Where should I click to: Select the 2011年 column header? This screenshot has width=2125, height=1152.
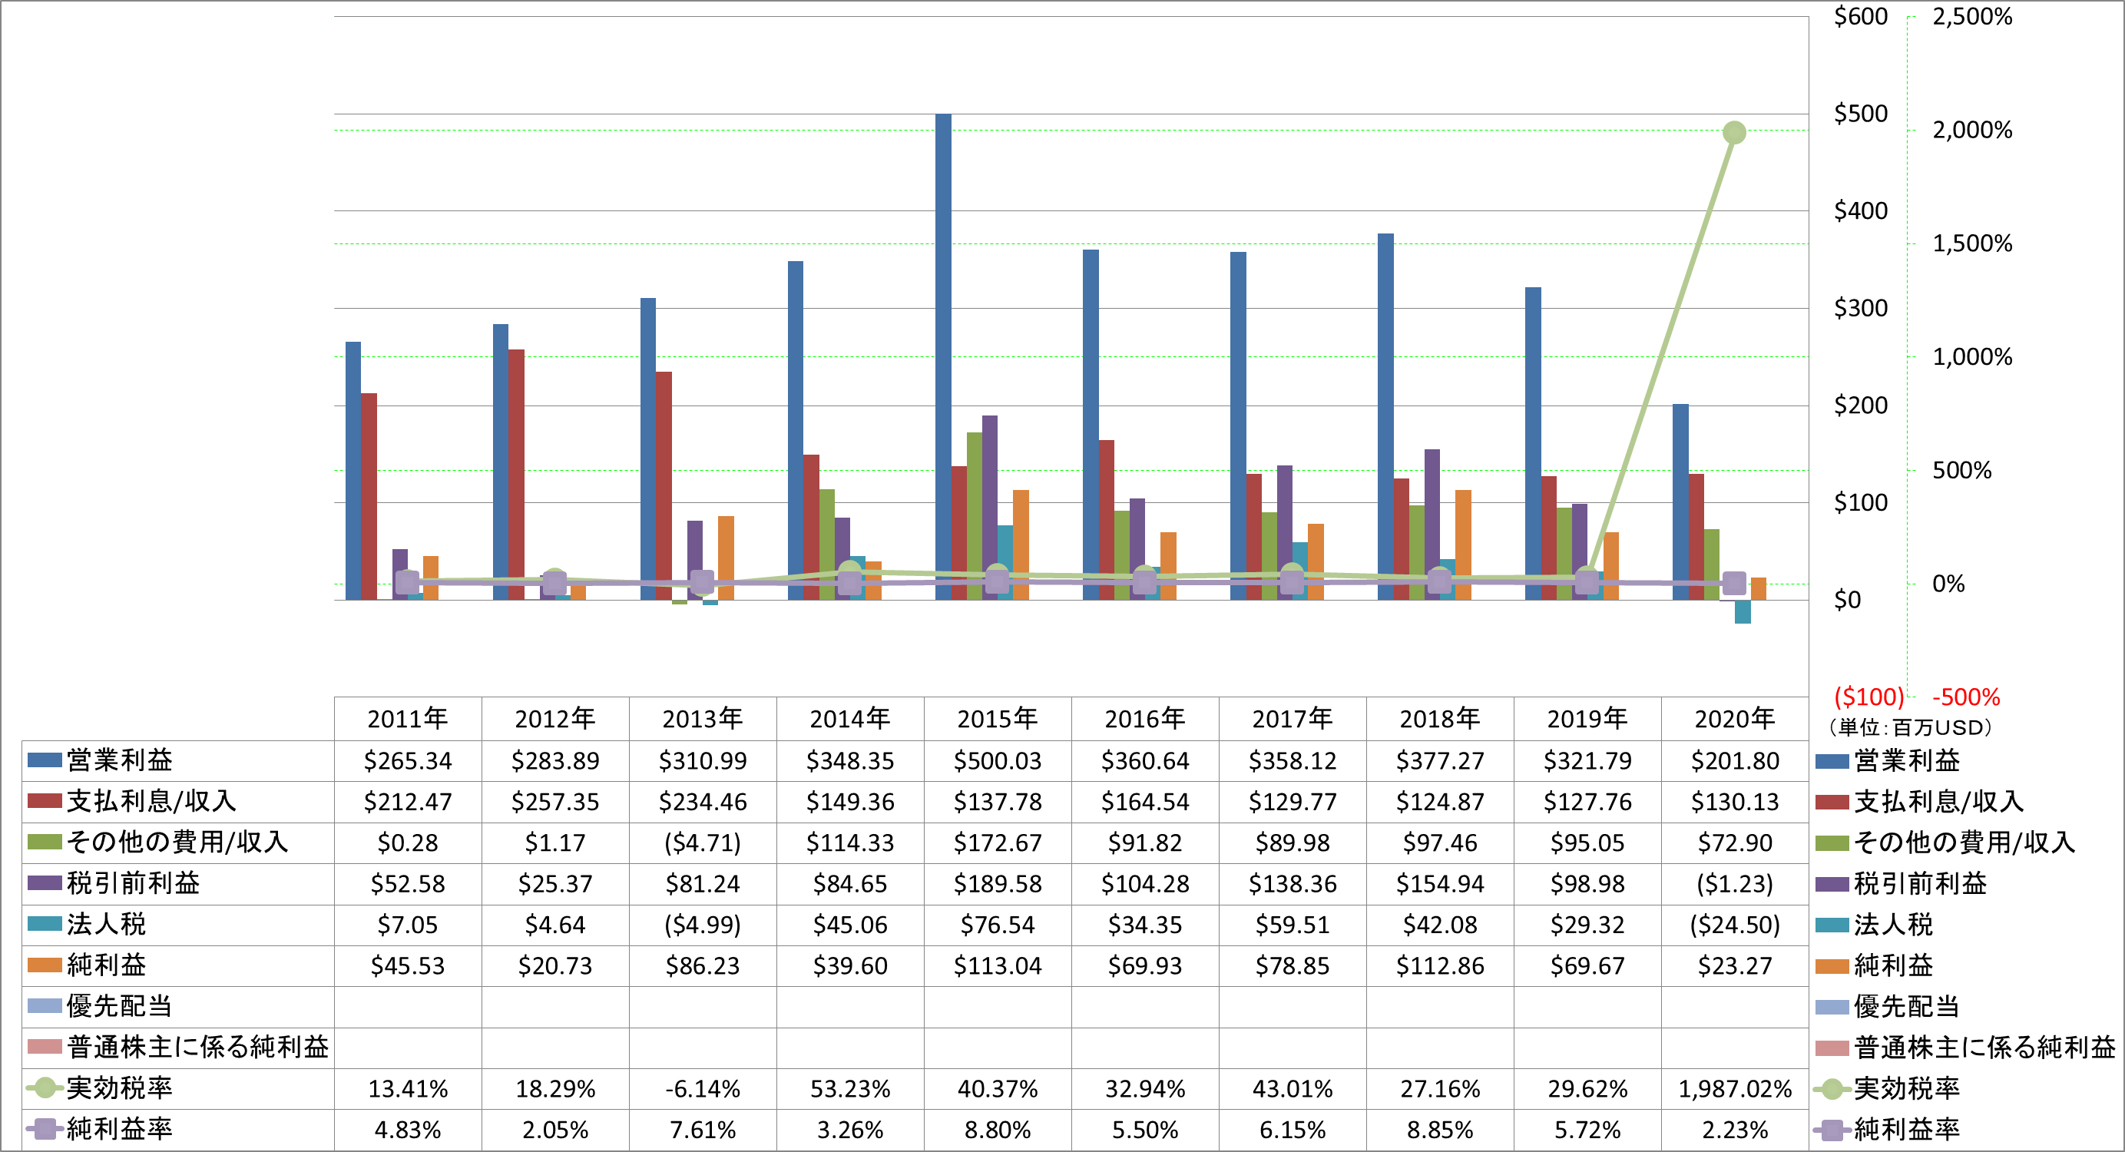408,719
